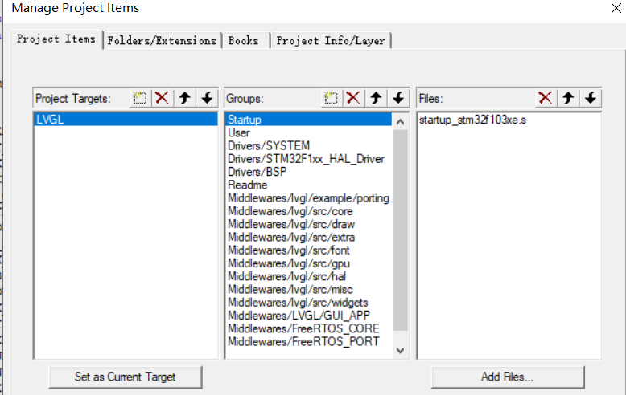Open the Project Info/Layer tab

(331, 40)
